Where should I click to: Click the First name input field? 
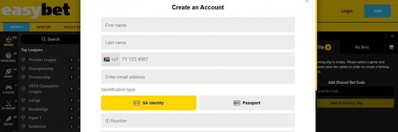point(198,25)
